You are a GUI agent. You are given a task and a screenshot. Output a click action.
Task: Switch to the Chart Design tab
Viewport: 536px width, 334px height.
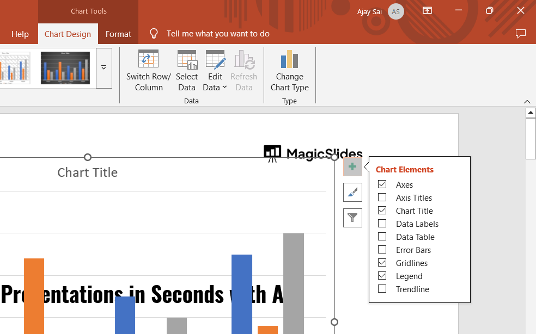[68, 34]
